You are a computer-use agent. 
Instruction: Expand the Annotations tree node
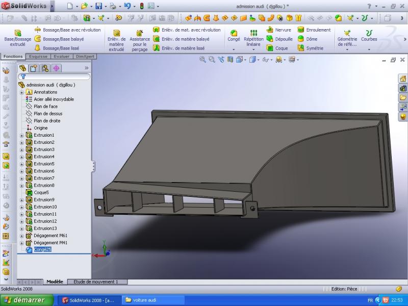tap(22, 92)
